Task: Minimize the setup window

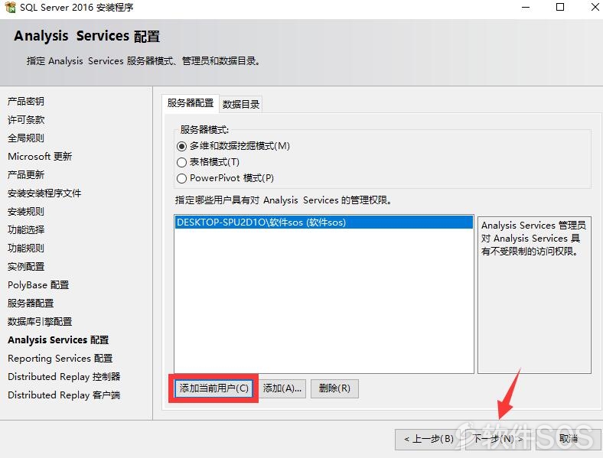Action: 525,8
